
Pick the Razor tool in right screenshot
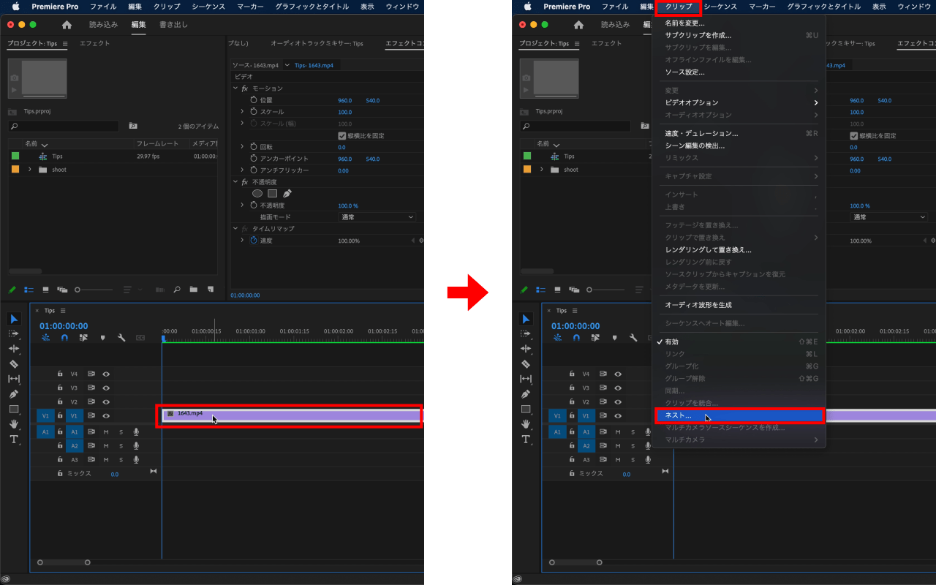tap(526, 363)
